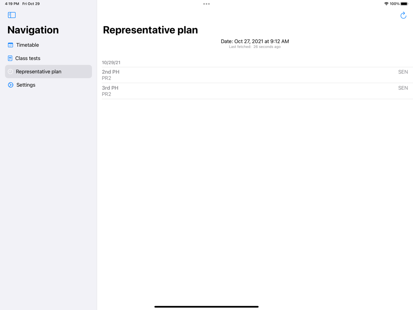The image size is (413, 310).
Task: Click the refresh arrow icon
Action: [x=403, y=16]
